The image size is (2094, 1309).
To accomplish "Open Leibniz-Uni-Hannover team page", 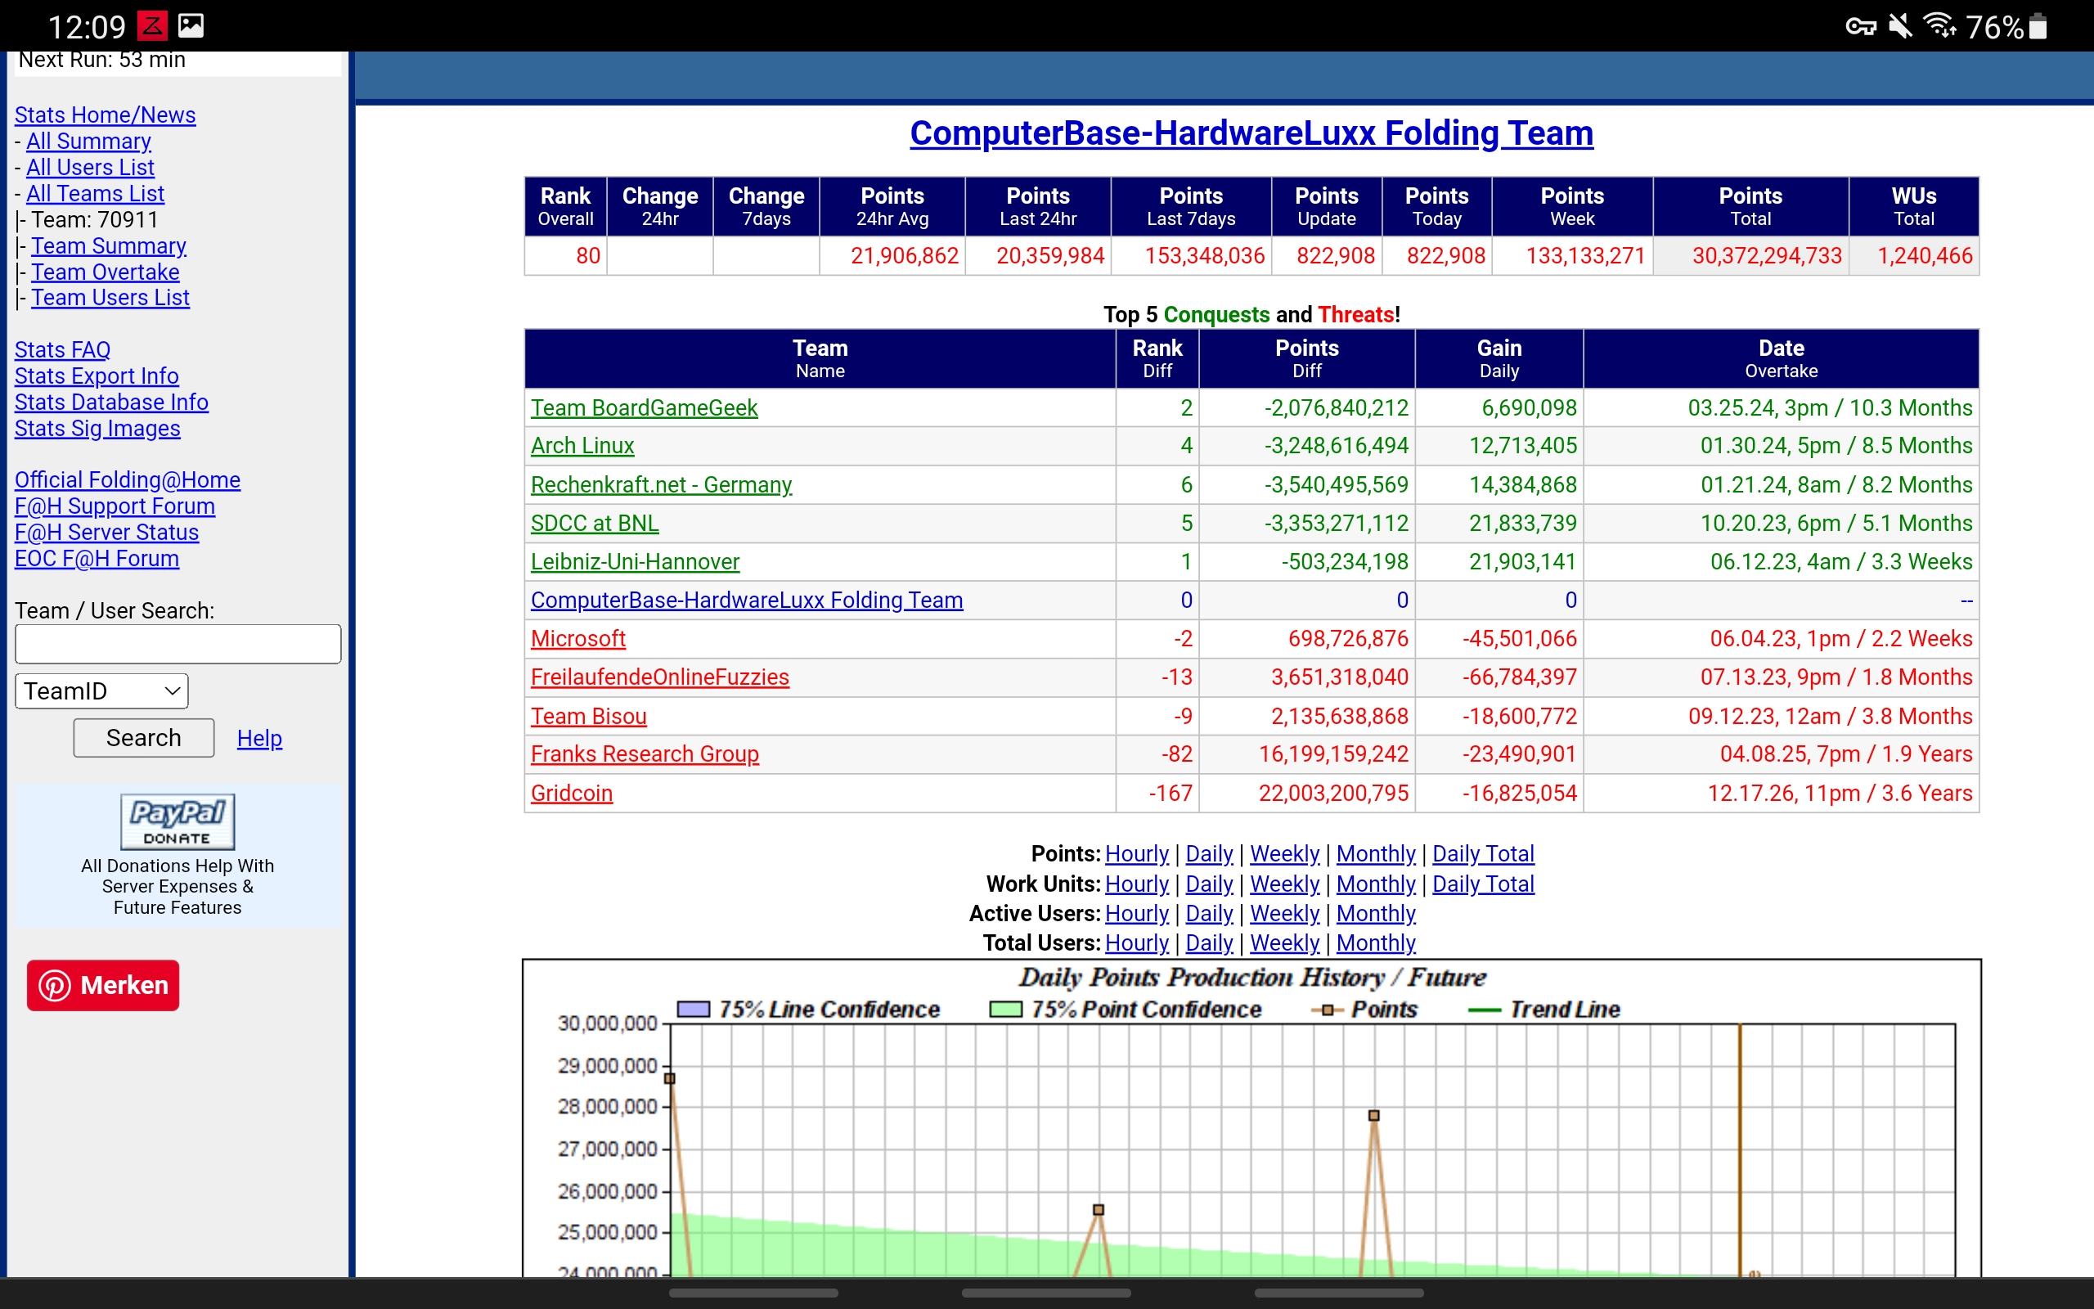I will coord(635,562).
